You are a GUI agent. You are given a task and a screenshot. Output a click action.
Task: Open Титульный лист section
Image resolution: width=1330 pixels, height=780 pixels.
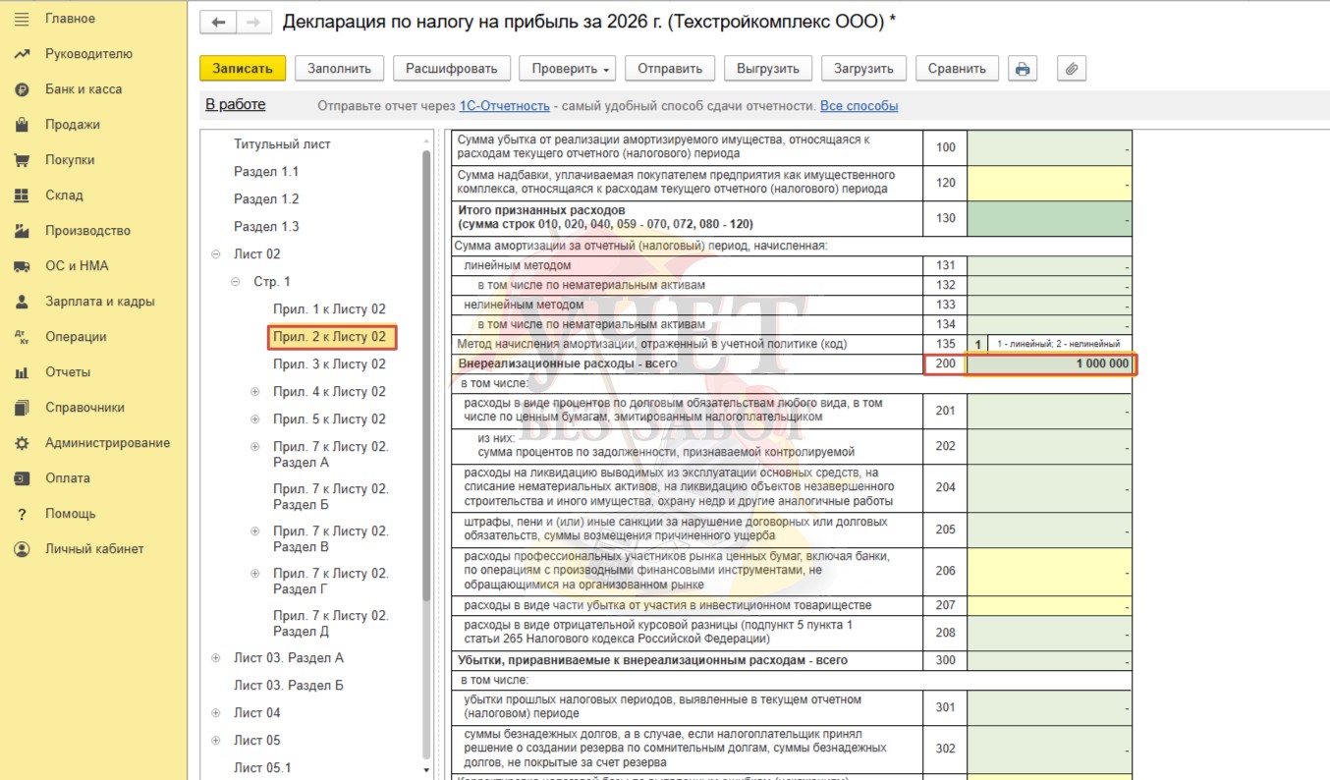pos(282,144)
